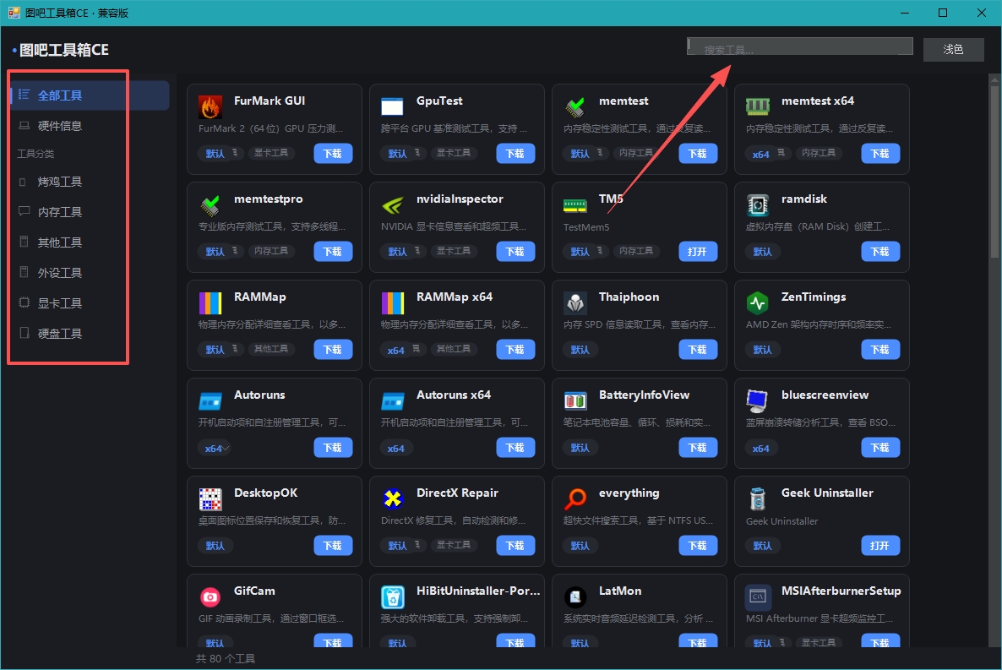
Task: Select the 内存工具 category in the sidebar
Action: point(90,212)
